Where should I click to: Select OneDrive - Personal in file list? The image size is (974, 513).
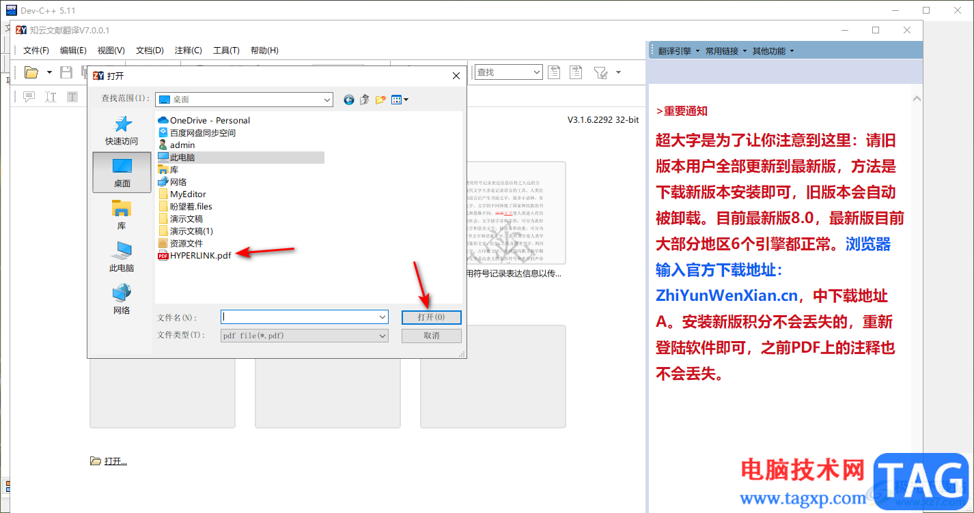[x=204, y=120]
